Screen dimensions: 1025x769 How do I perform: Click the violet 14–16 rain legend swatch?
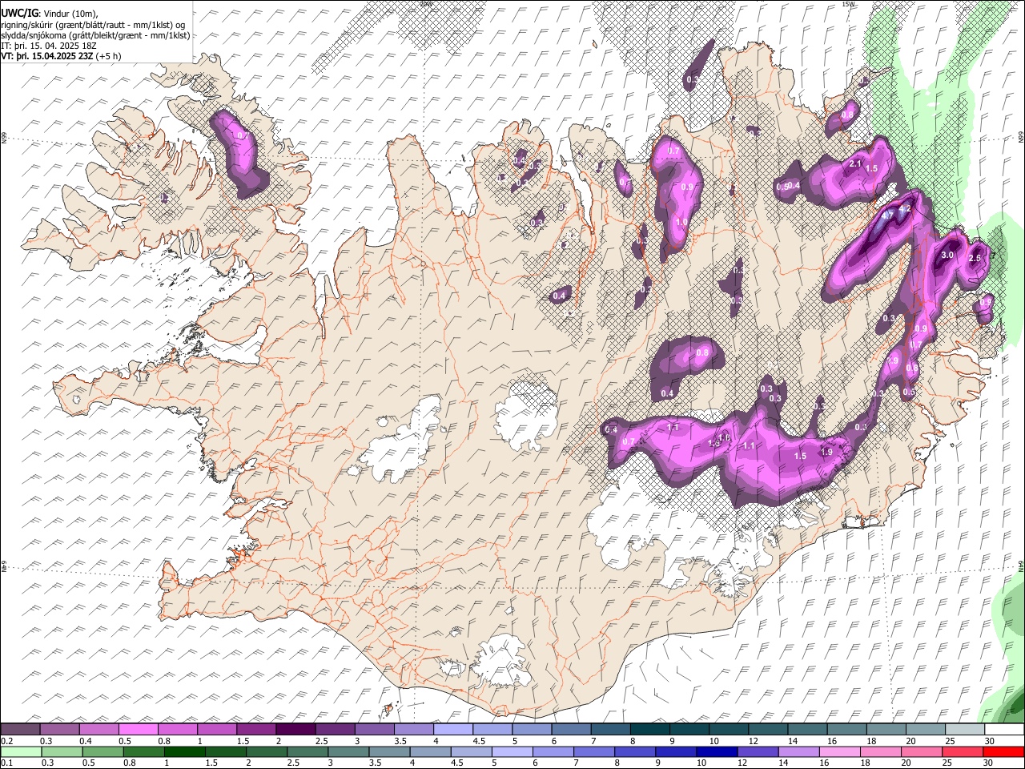pos(798,751)
